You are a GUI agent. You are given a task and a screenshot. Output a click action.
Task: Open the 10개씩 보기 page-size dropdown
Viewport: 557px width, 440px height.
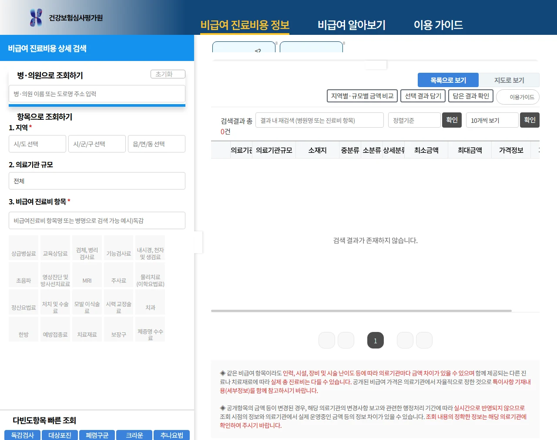492,120
